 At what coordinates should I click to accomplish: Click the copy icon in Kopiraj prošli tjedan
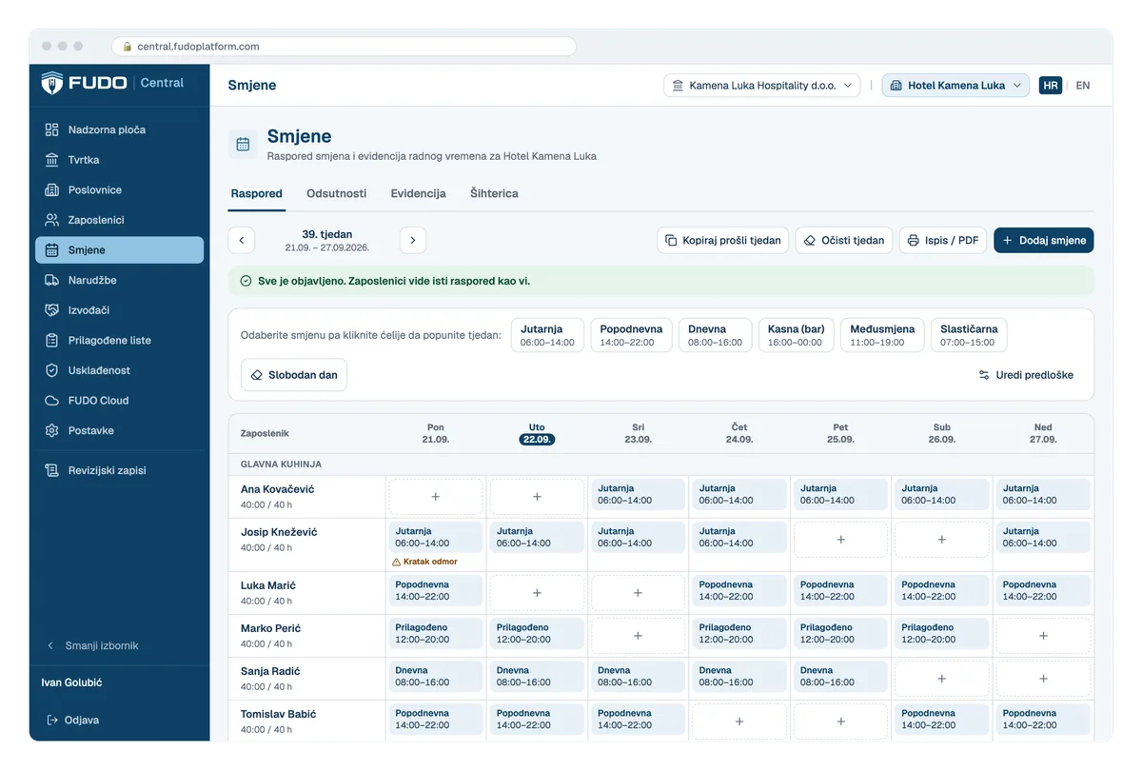671,241
